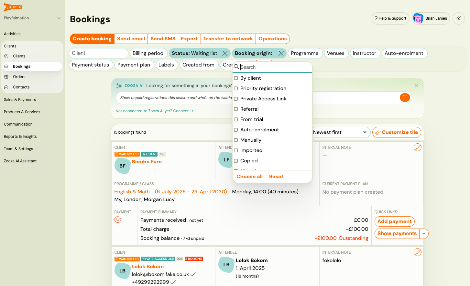Screen dimensions: 470x286
Task: Click the Customize tile button
Action: pos(397,132)
